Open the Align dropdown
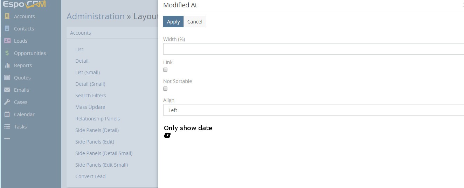 coord(313,110)
